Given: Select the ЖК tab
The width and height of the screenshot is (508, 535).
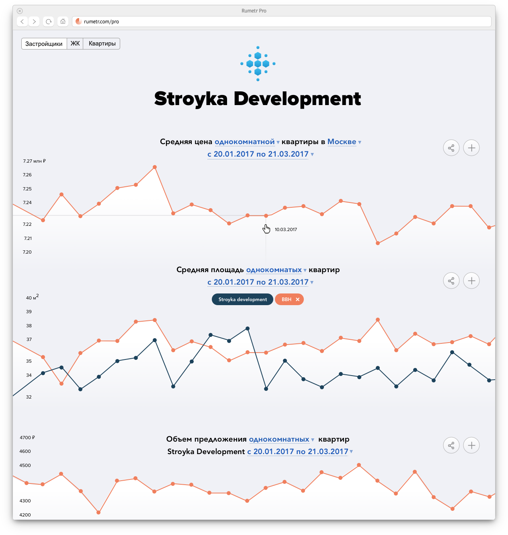Looking at the screenshot, I should [75, 44].
